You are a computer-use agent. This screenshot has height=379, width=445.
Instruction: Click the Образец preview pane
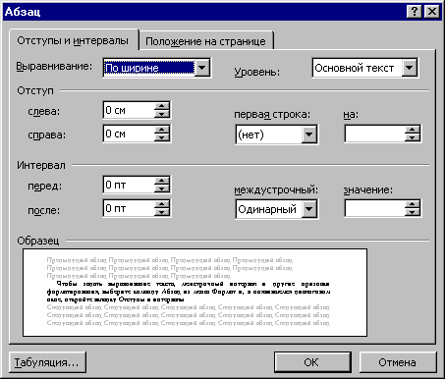(x=195, y=293)
